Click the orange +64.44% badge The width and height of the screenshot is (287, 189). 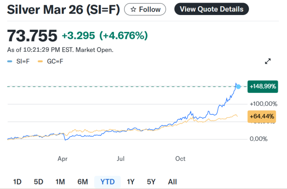[x=262, y=116]
